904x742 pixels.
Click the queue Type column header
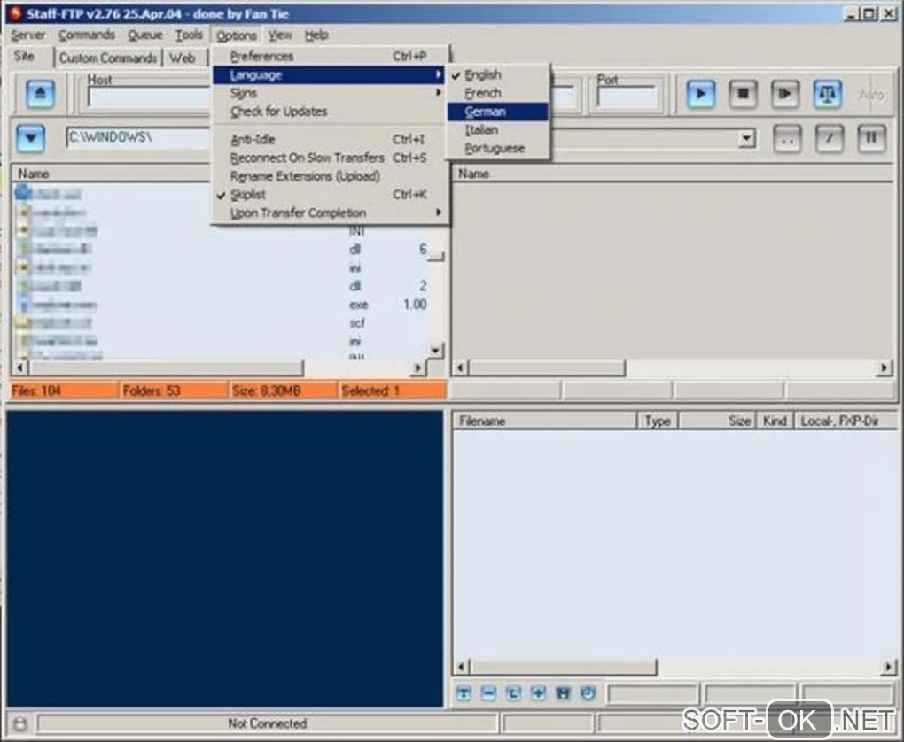pos(658,421)
